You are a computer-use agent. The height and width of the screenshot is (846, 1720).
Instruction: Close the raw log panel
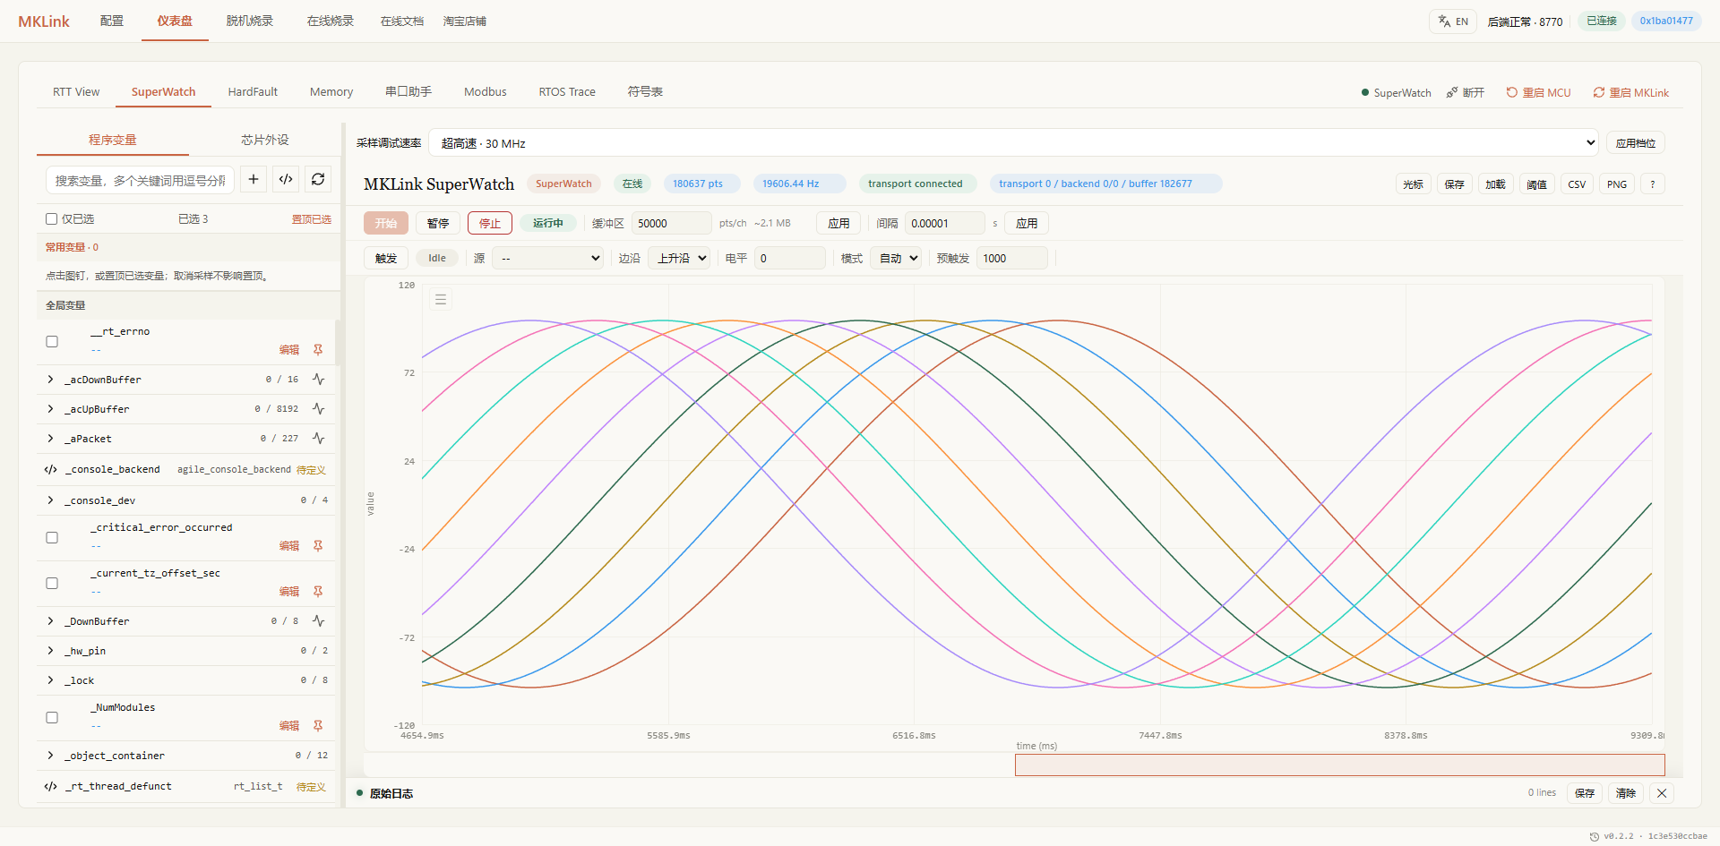coord(1662,793)
